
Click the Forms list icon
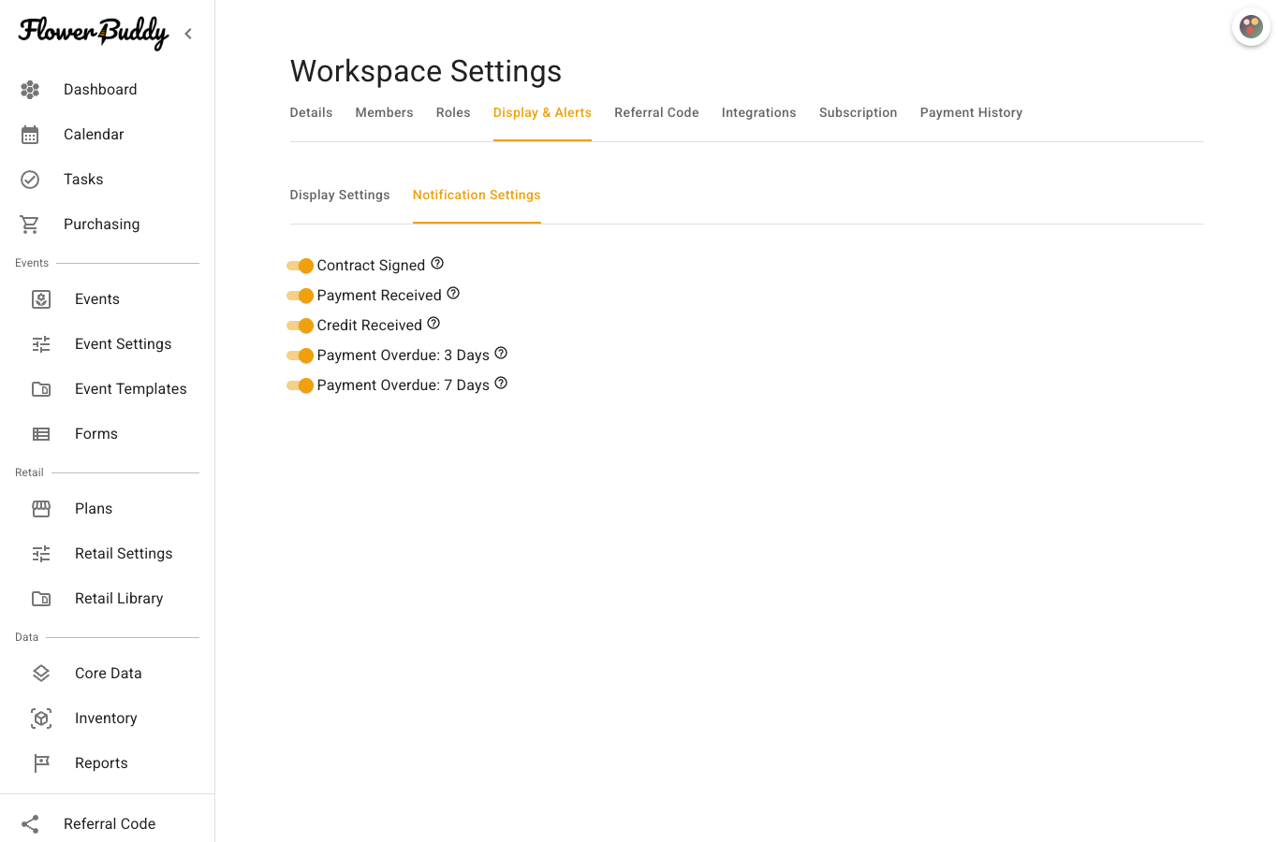point(41,434)
